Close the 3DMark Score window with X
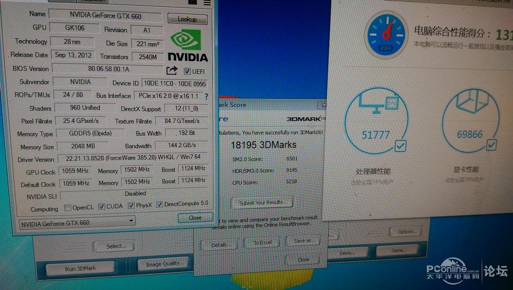 (322, 105)
